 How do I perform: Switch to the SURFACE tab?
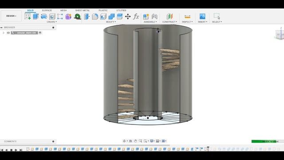tap(47, 11)
